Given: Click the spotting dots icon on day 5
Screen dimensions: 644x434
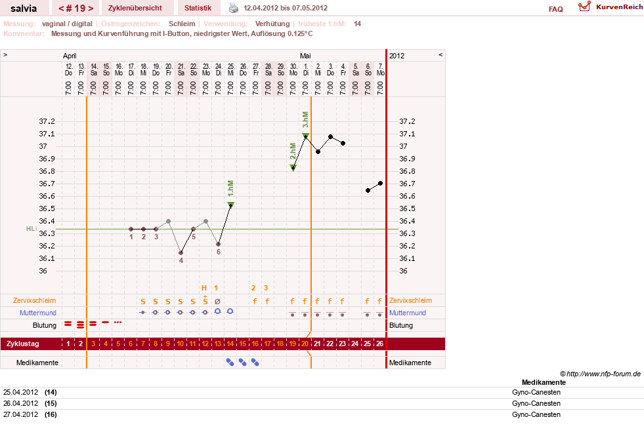Looking at the screenshot, I should 118,323.
